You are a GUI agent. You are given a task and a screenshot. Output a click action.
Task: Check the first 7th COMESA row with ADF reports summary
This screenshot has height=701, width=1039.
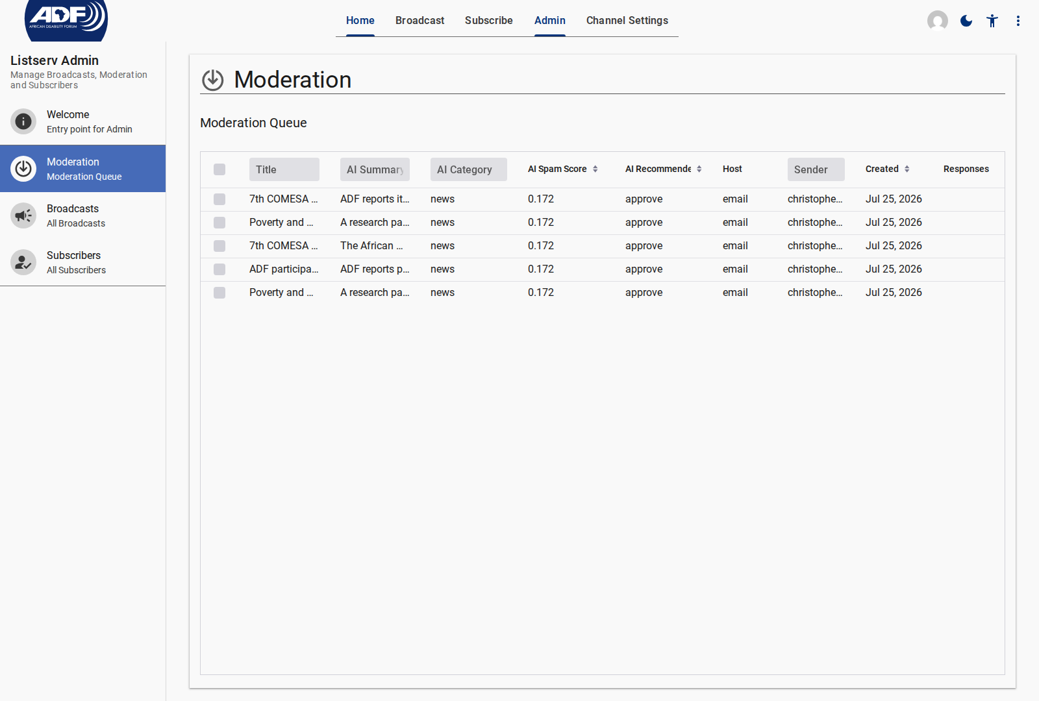[x=219, y=199]
